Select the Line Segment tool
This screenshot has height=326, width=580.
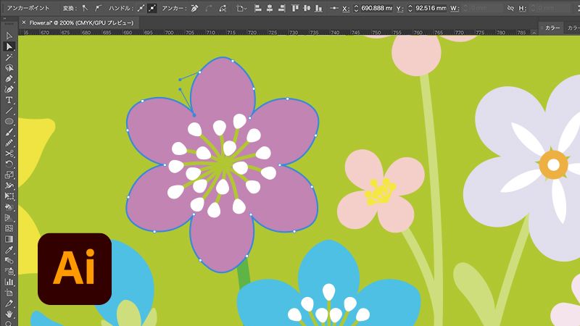pyautogui.click(x=9, y=111)
